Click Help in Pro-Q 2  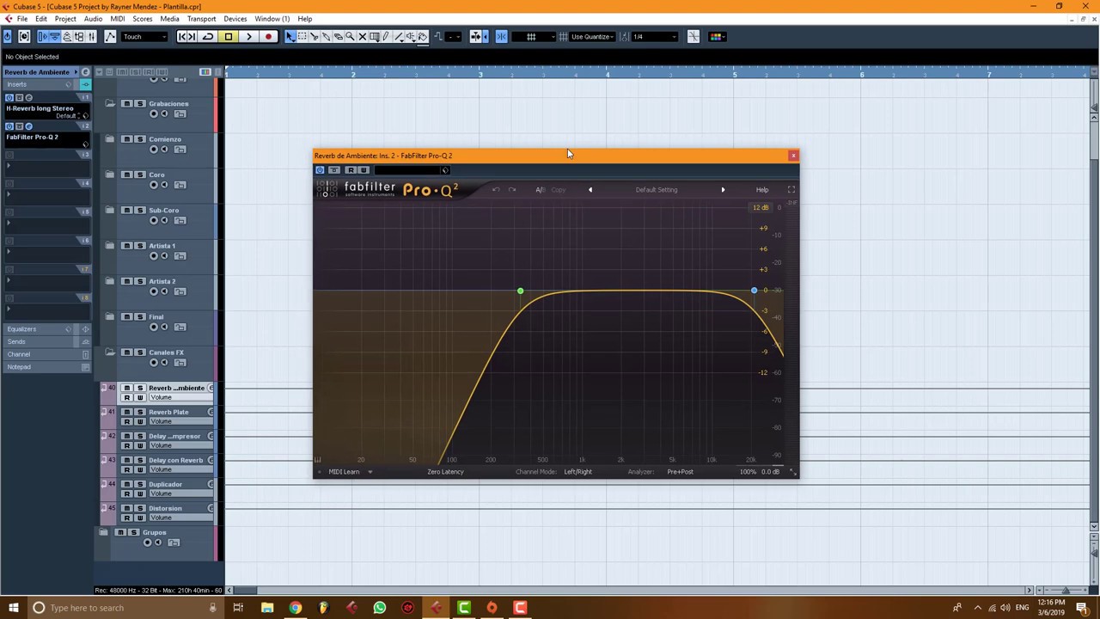pyautogui.click(x=762, y=189)
